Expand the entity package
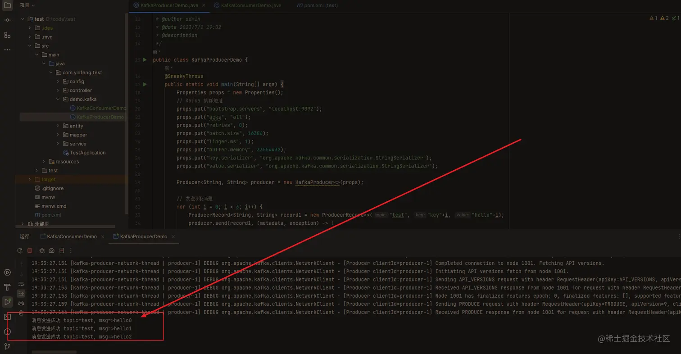 click(58, 126)
